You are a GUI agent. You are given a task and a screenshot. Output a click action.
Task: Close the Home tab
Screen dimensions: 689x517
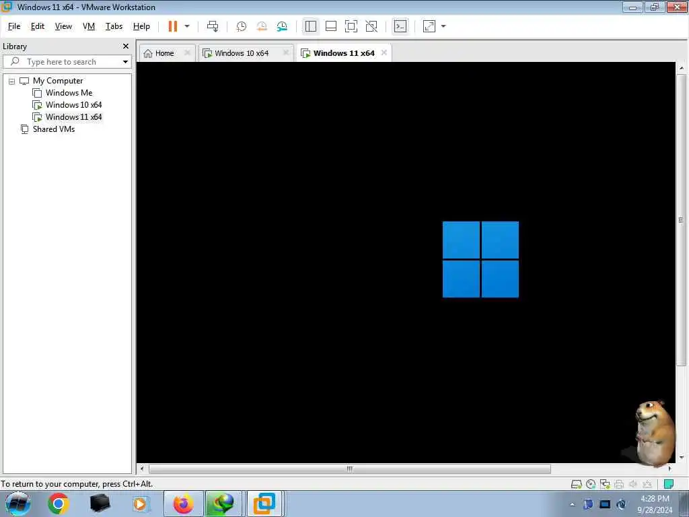[x=188, y=53]
